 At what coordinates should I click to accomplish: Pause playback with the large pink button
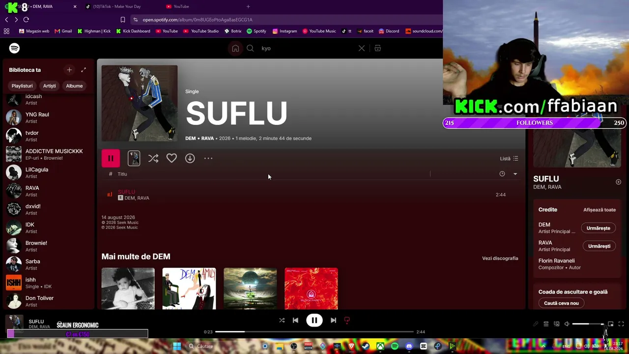111,158
